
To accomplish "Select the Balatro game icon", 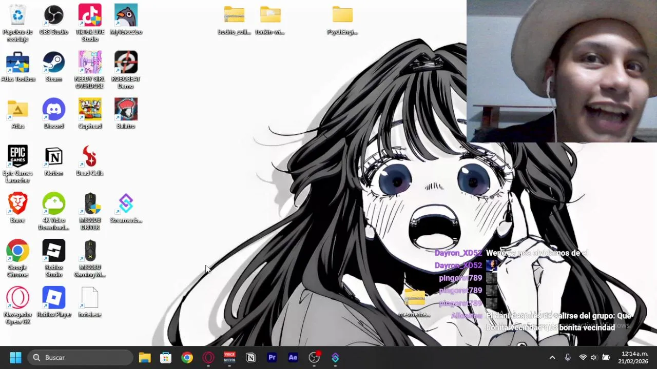I will [126, 114].
